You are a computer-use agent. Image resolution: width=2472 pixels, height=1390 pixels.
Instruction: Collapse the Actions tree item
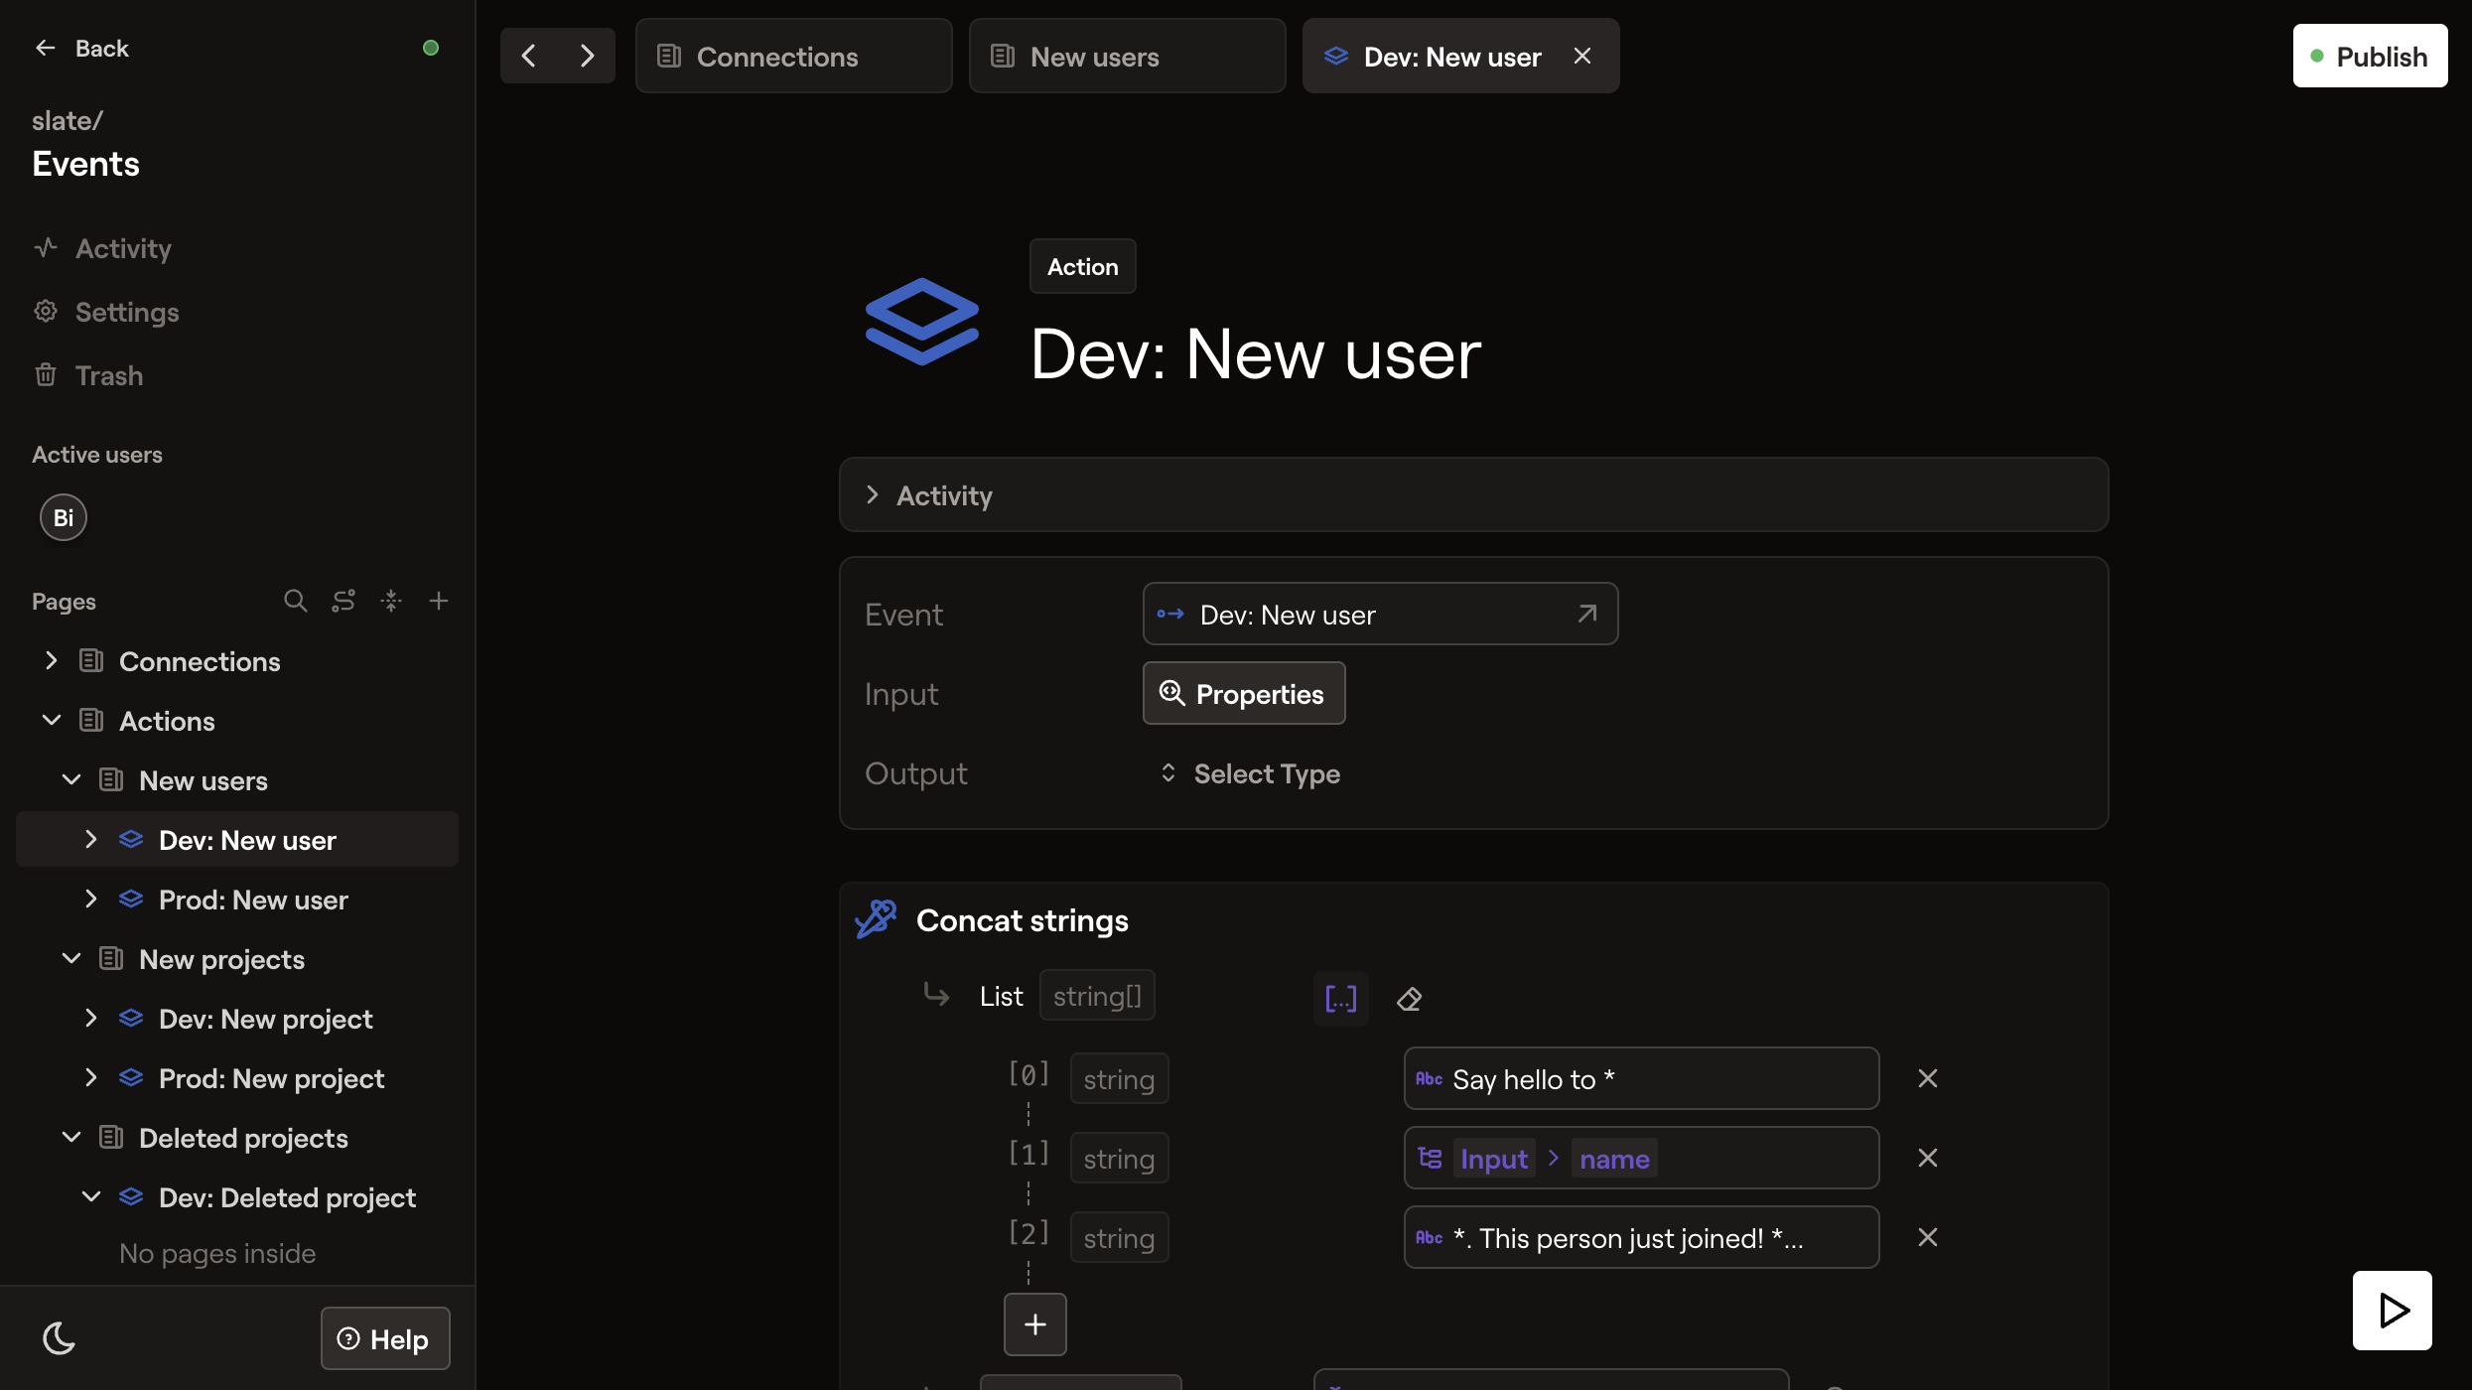pyautogui.click(x=52, y=721)
